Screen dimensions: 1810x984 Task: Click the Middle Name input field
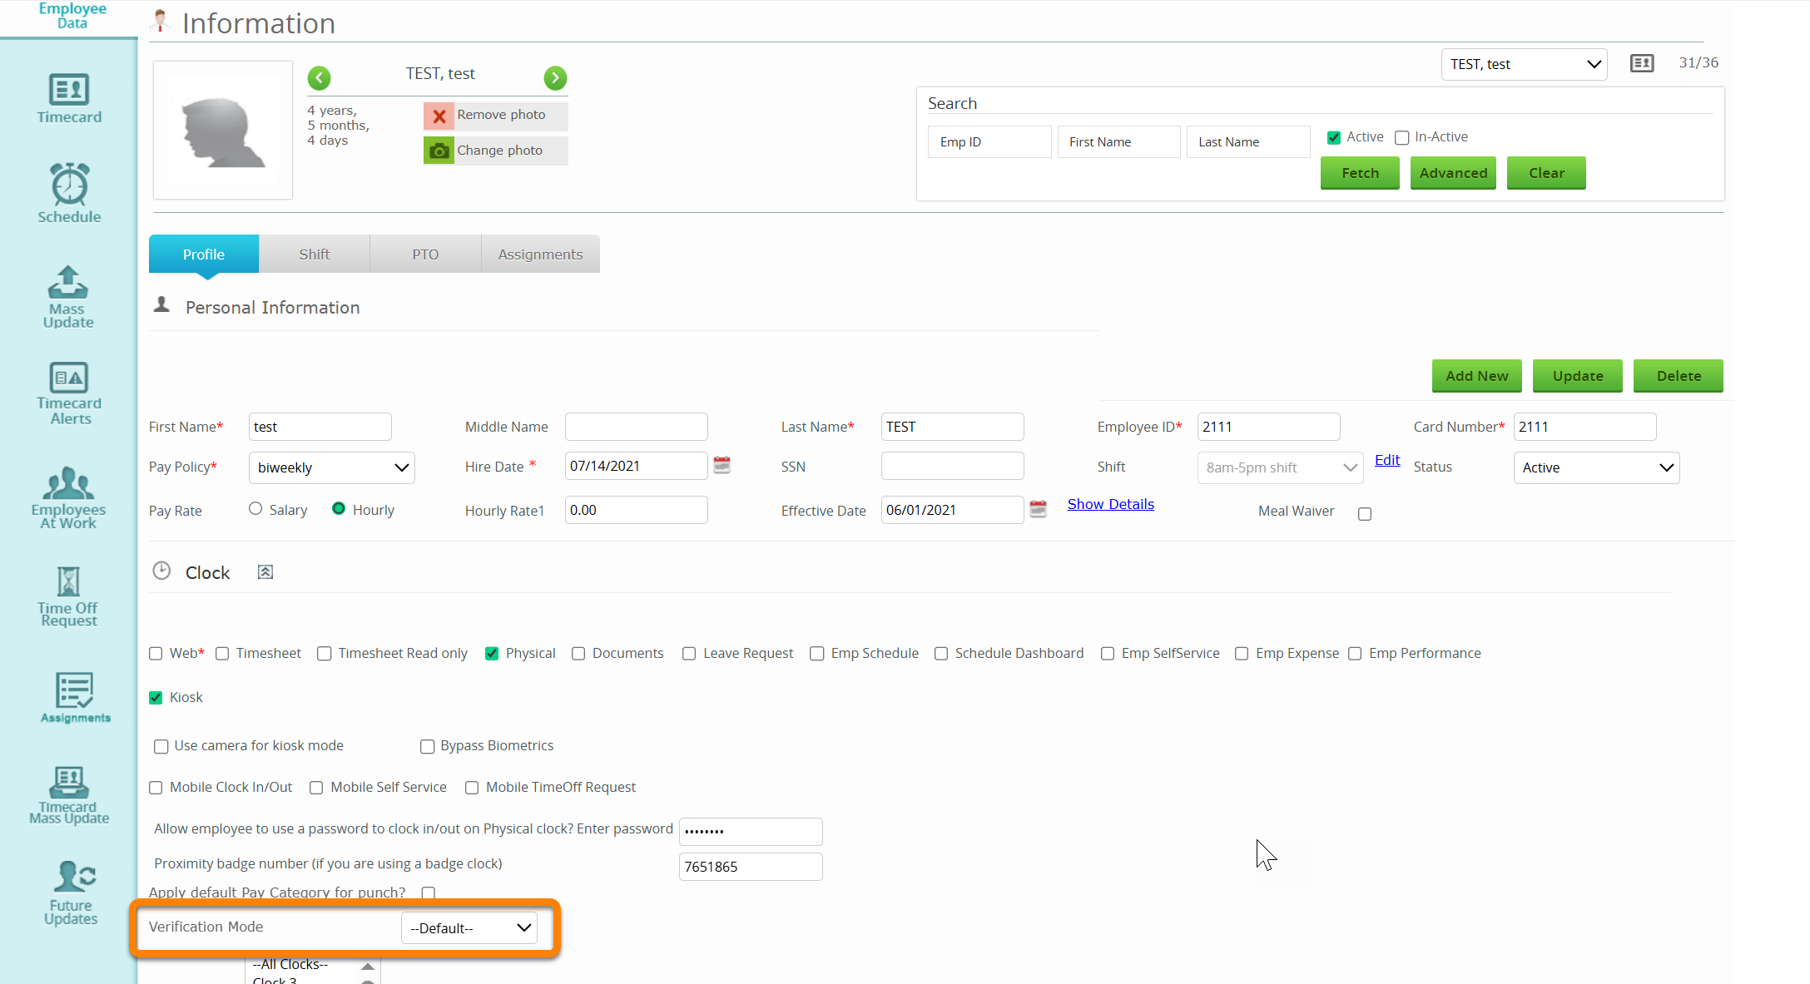point(636,427)
